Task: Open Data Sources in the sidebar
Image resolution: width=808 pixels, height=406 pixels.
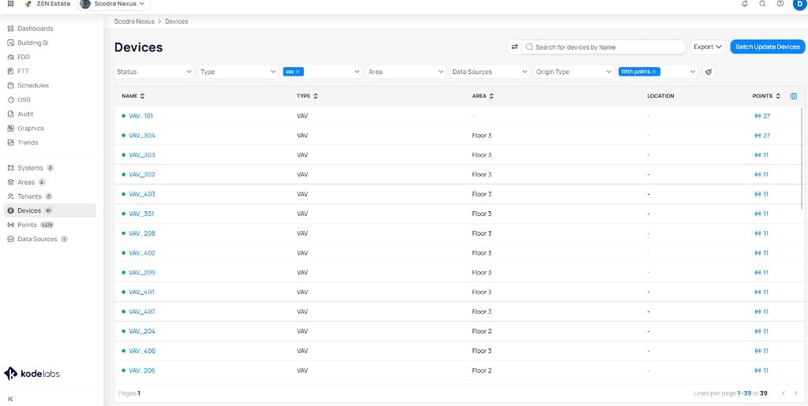Action: 37,240
